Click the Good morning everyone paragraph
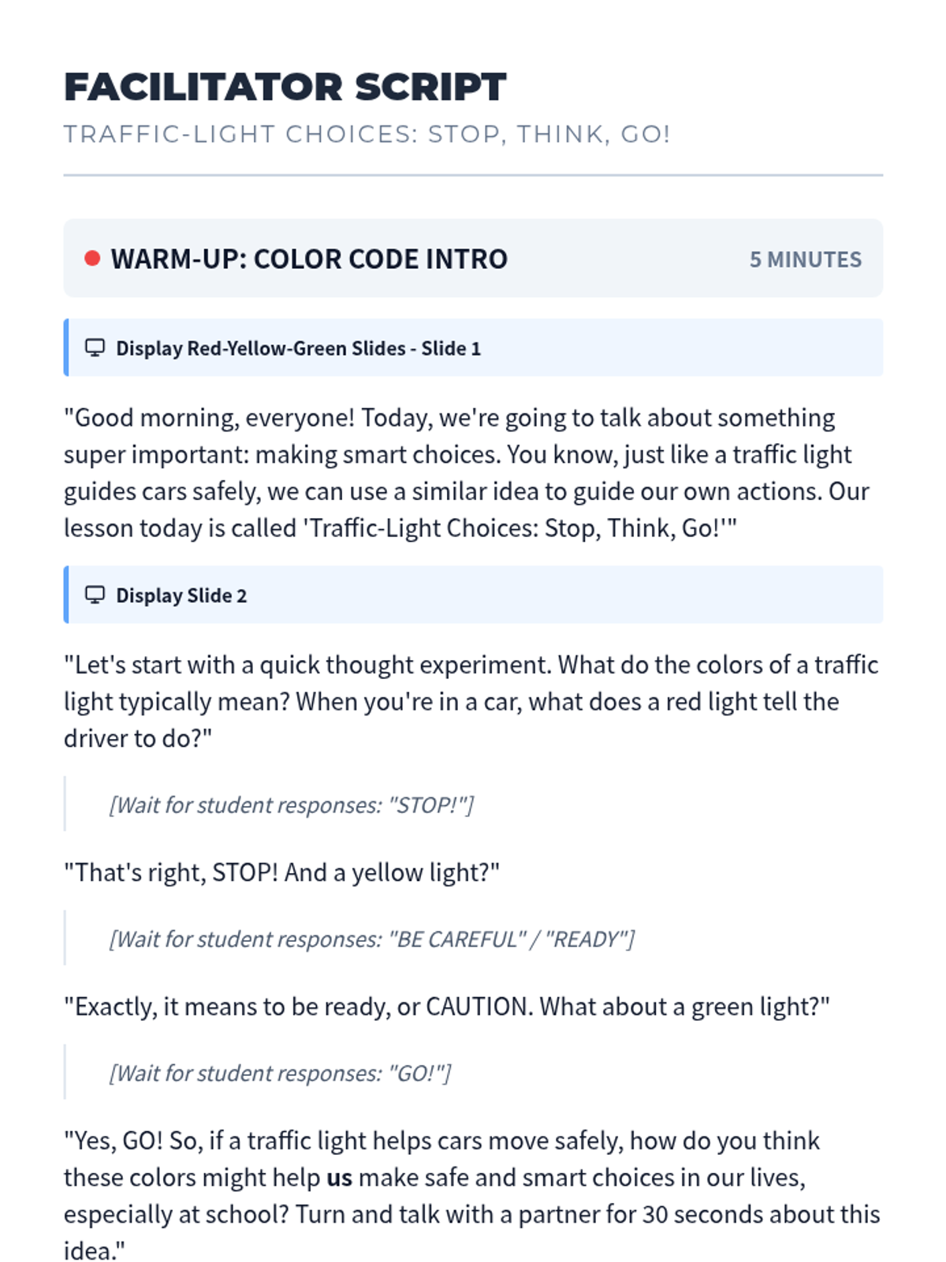This screenshot has width=946, height=1262. point(465,472)
